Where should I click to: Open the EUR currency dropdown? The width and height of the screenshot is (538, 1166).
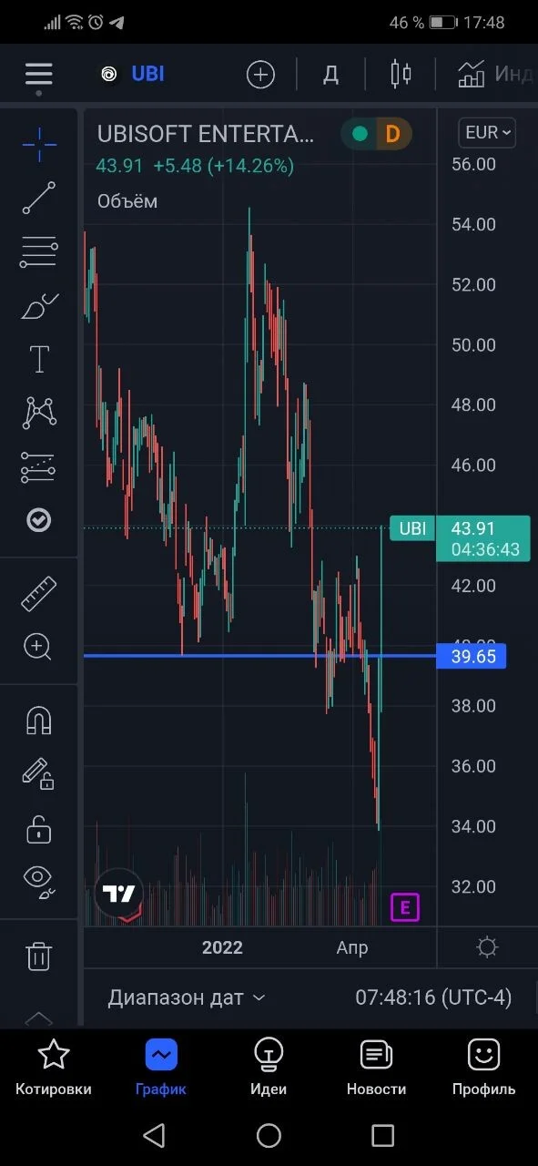(488, 133)
